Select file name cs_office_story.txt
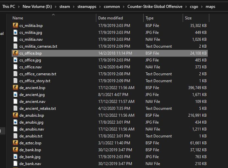Screen dimensions: 228x168 [35, 81]
